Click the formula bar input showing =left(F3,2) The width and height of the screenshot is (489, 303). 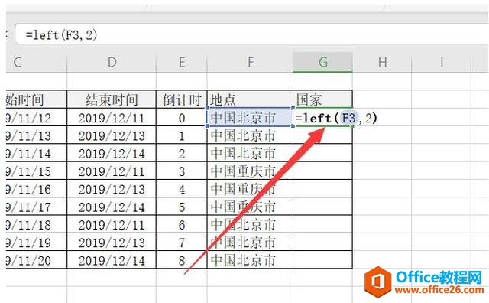point(251,34)
